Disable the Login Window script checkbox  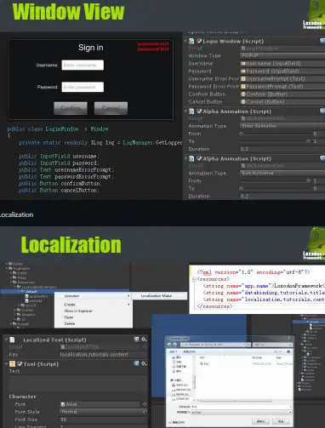(x=199, y=41)
